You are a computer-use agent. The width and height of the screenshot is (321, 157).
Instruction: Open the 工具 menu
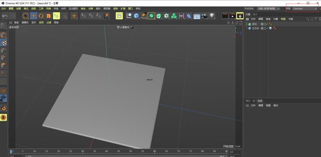coord(41,9)
